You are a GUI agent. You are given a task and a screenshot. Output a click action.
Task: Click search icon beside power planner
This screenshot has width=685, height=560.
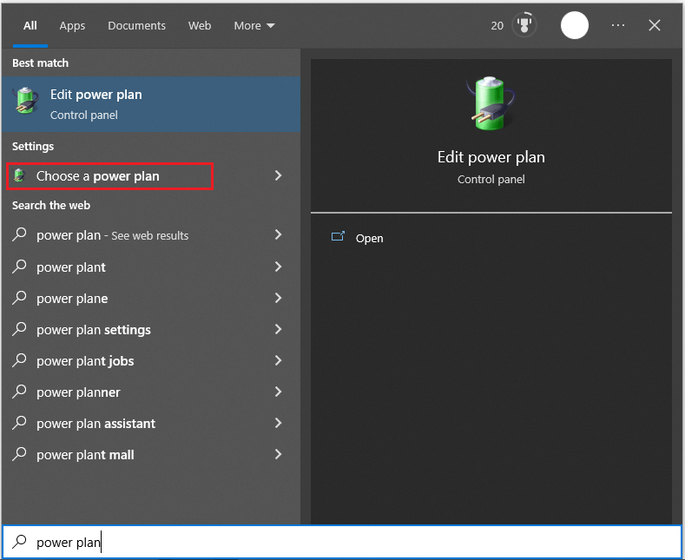19,392
